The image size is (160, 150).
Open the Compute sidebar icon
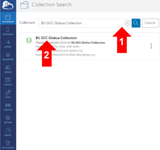(x=8, y=107)
